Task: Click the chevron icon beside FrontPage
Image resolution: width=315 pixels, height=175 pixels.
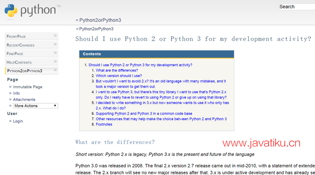Action: point(55,36)
